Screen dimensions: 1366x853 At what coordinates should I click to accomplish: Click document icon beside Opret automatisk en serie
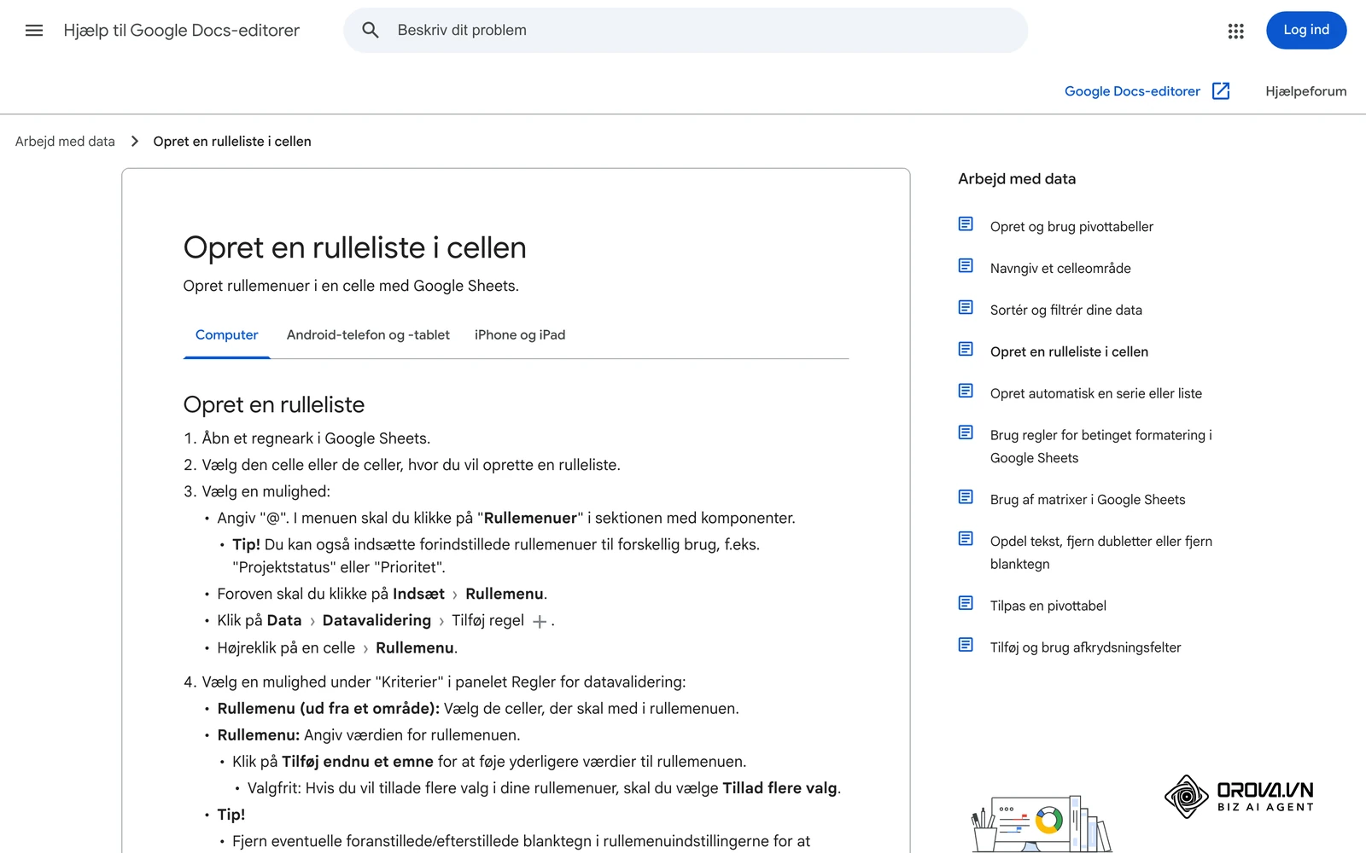tap(966, 392)
